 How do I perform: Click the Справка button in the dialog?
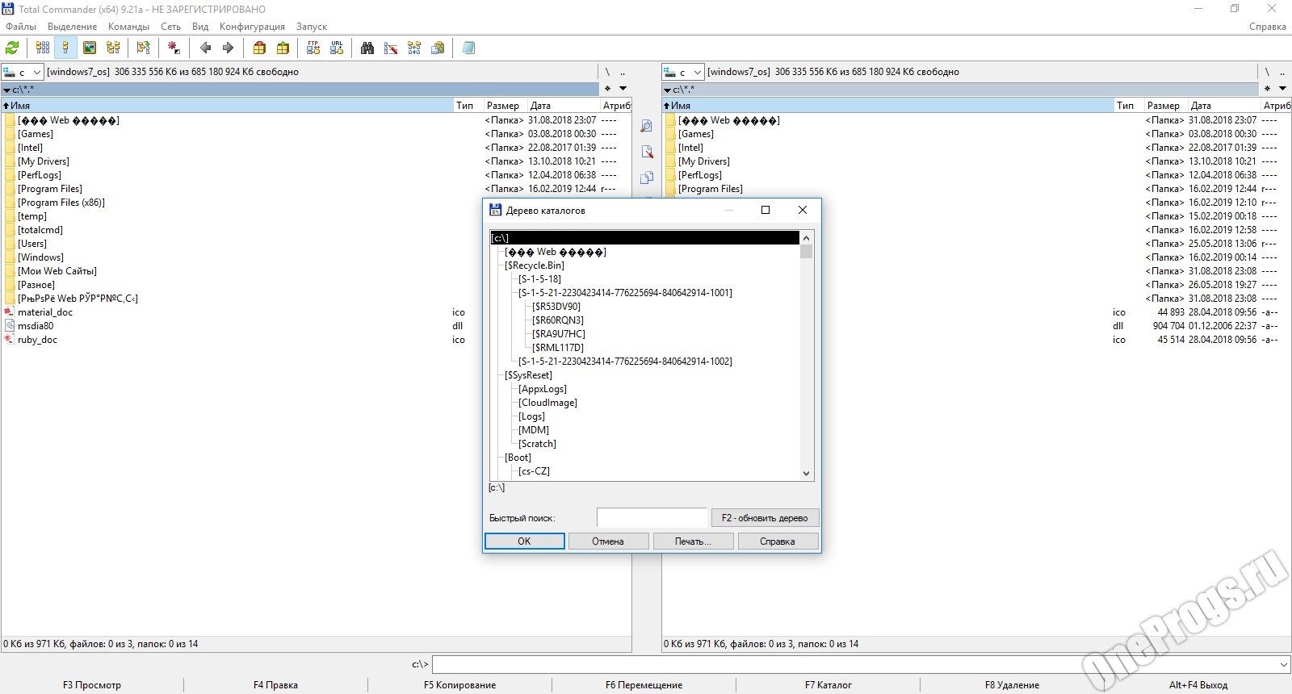[778, 541]
